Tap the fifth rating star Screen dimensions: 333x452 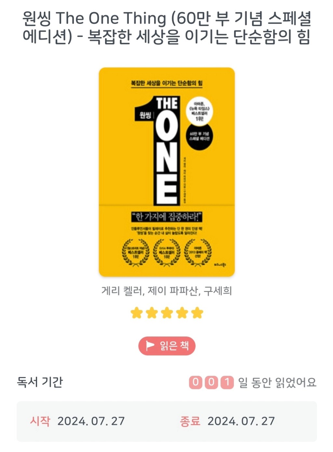[x=197, y=313]
